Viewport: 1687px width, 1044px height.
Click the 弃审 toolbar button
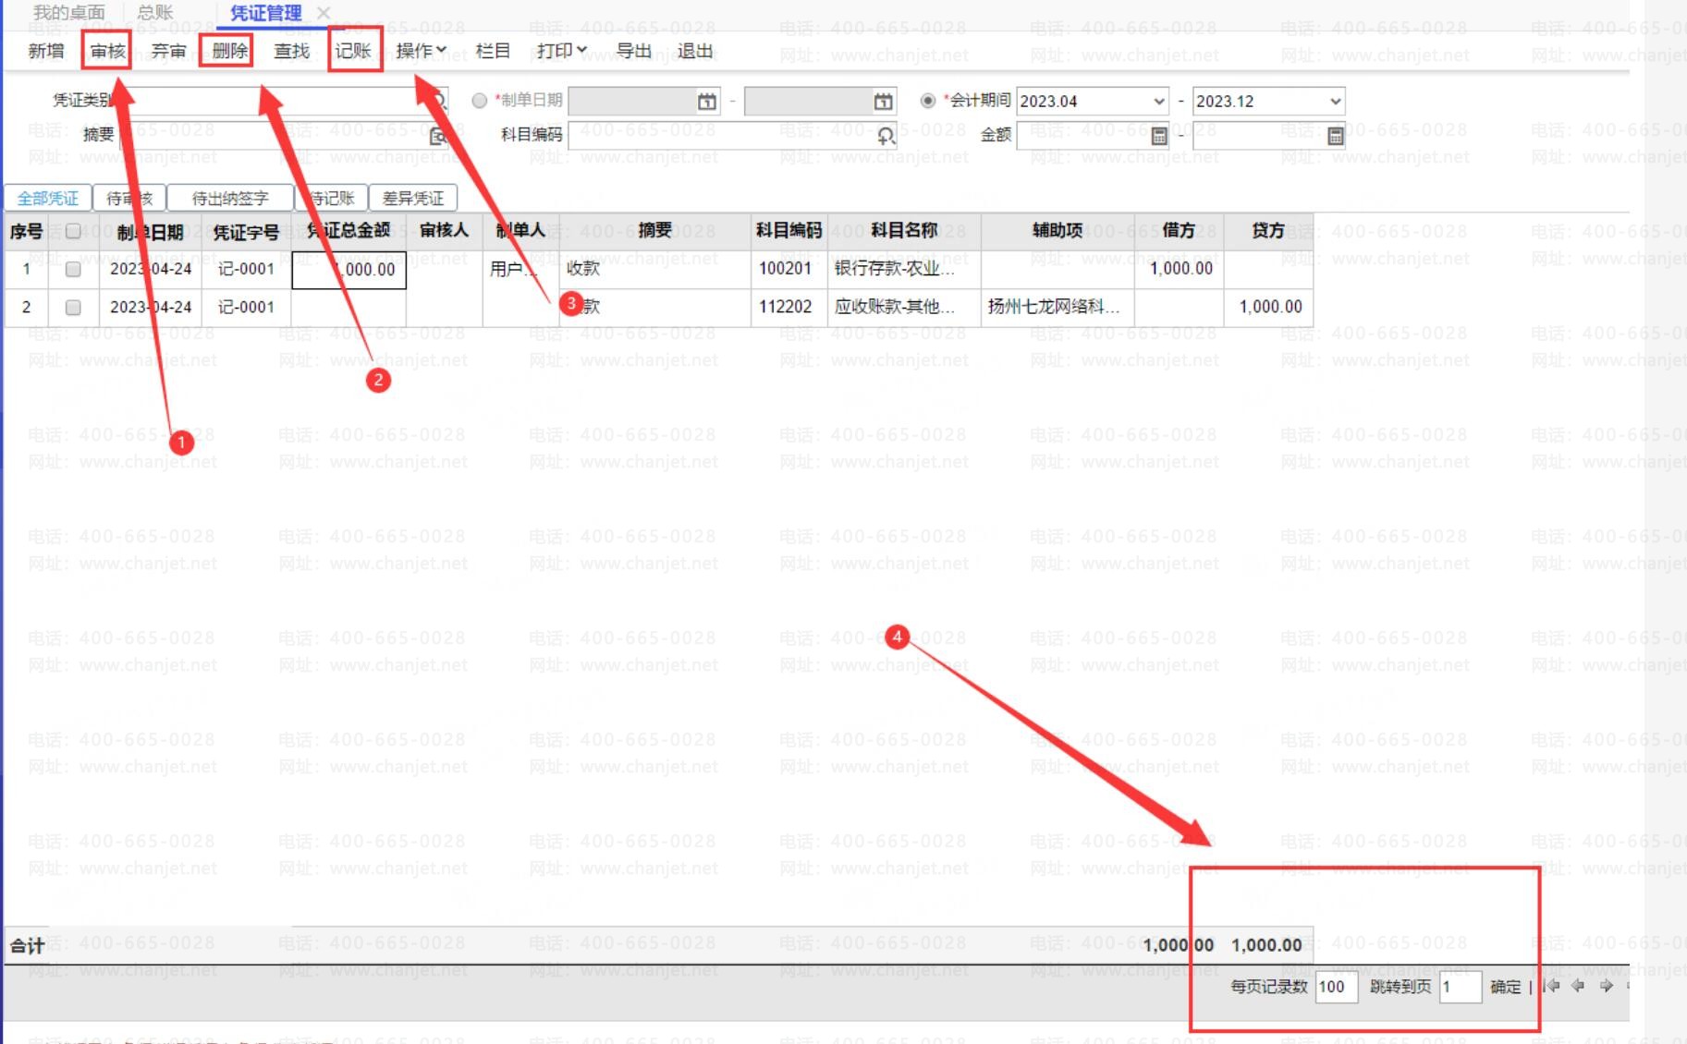click(x=169, y=51)
